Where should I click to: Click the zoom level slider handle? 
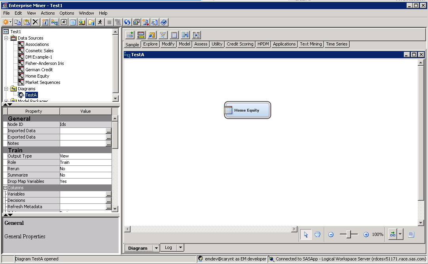pyautogui.click(x=348, y=234)
